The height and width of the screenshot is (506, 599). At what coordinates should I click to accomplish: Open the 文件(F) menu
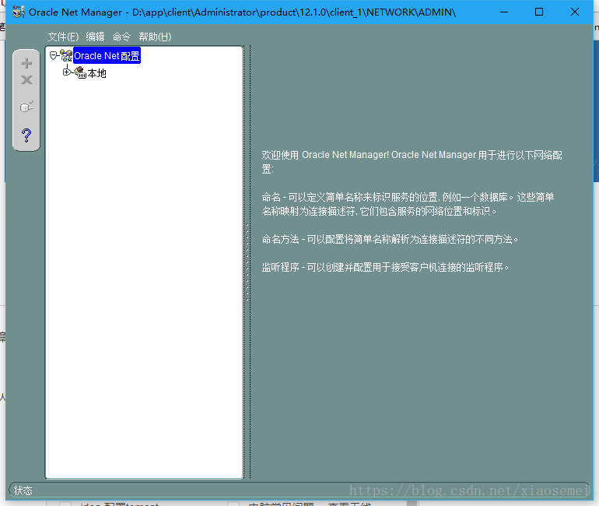pyautogui.click(x=63, y=37)
